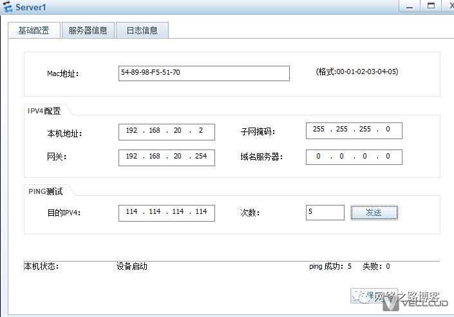The width and height of the screenshot is (454, 317).
Task: Minimize the Server1 window
Action: click(410, 6)
